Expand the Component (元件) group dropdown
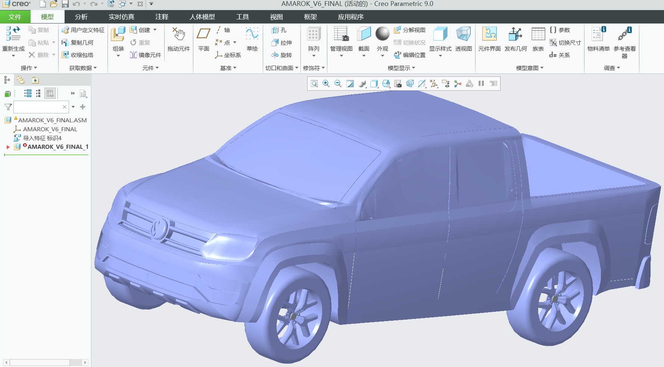 point(151,68)
